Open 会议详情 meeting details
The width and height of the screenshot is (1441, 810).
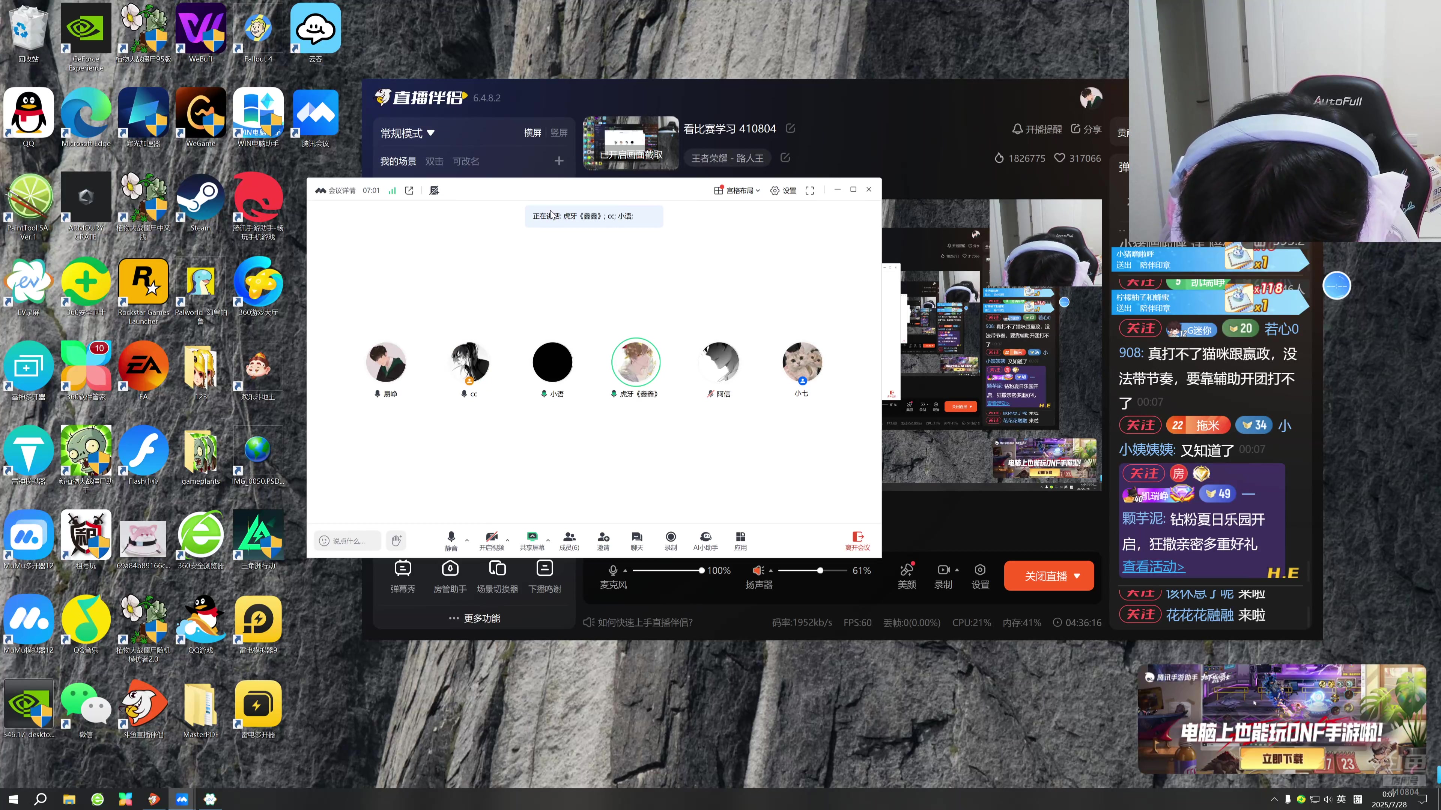(x=335, y=190)
